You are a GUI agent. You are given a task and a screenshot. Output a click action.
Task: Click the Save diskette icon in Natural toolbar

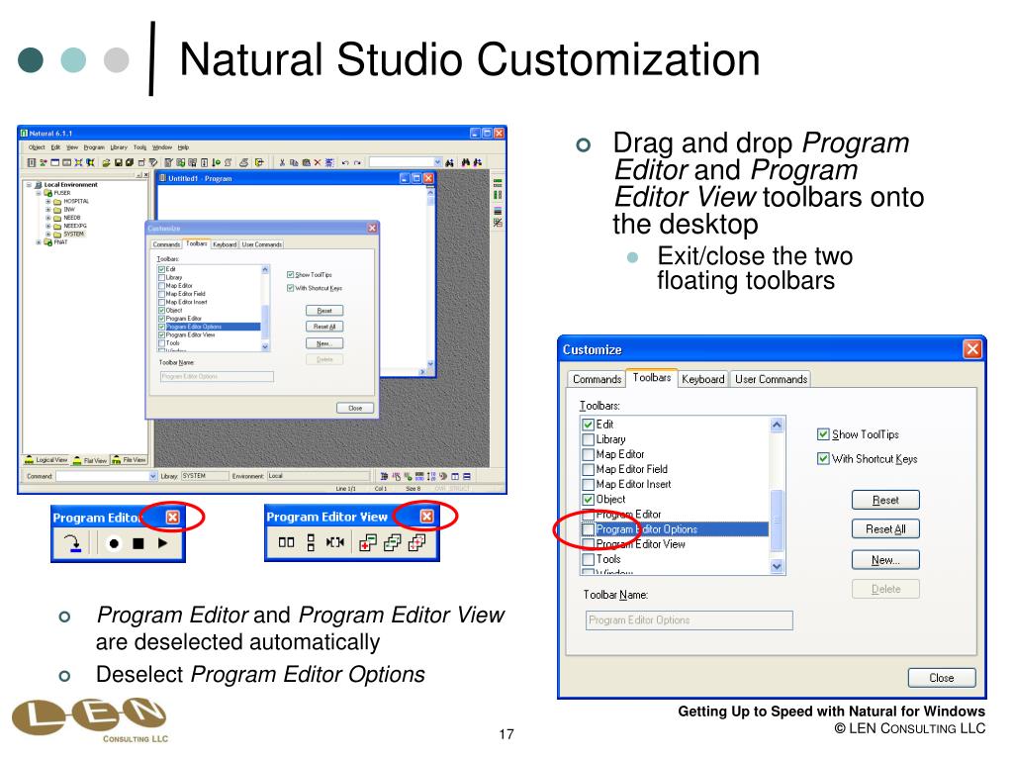119,162
